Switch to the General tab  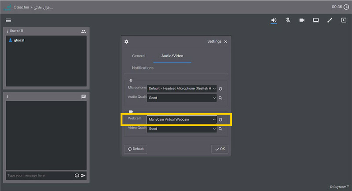click(139, 56)
